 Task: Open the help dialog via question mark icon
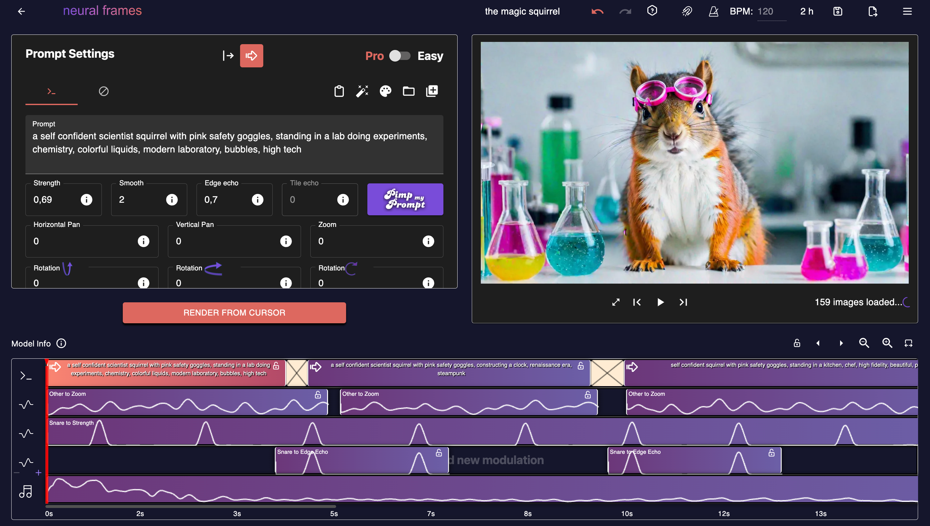(652, 11)
